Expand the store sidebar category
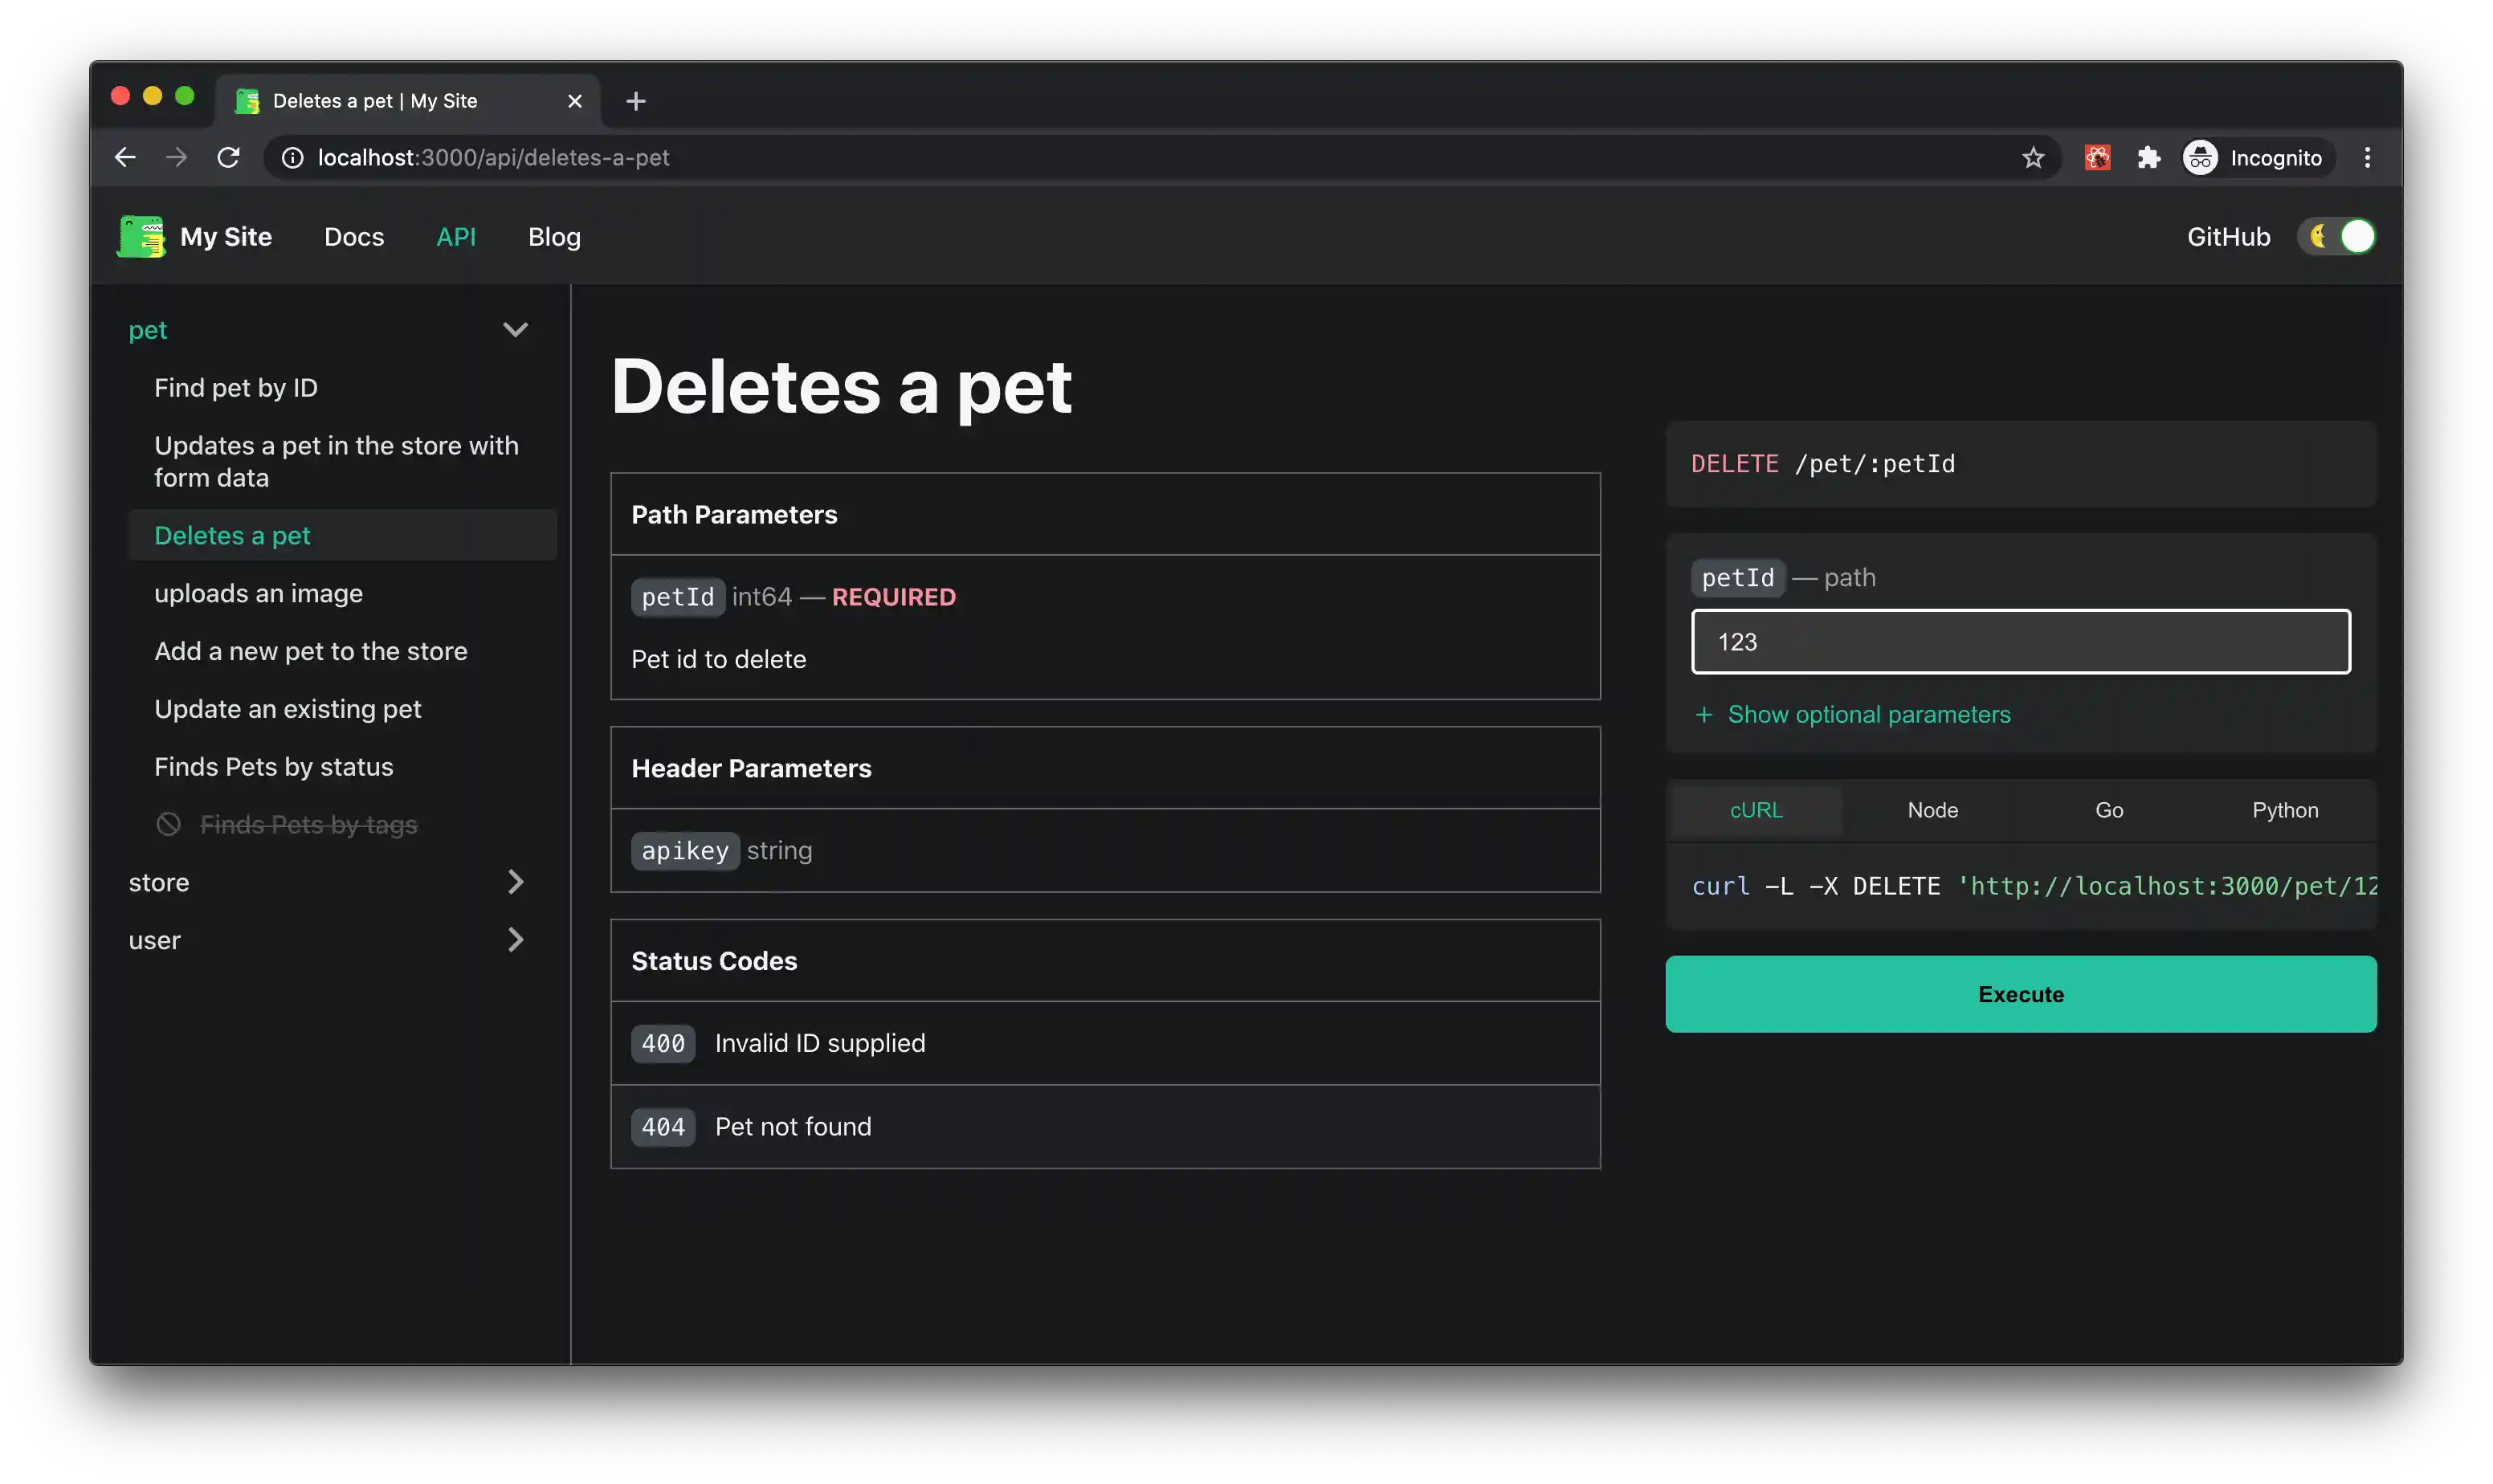This screenshot has height=1484, width=2493. [515, 882]
